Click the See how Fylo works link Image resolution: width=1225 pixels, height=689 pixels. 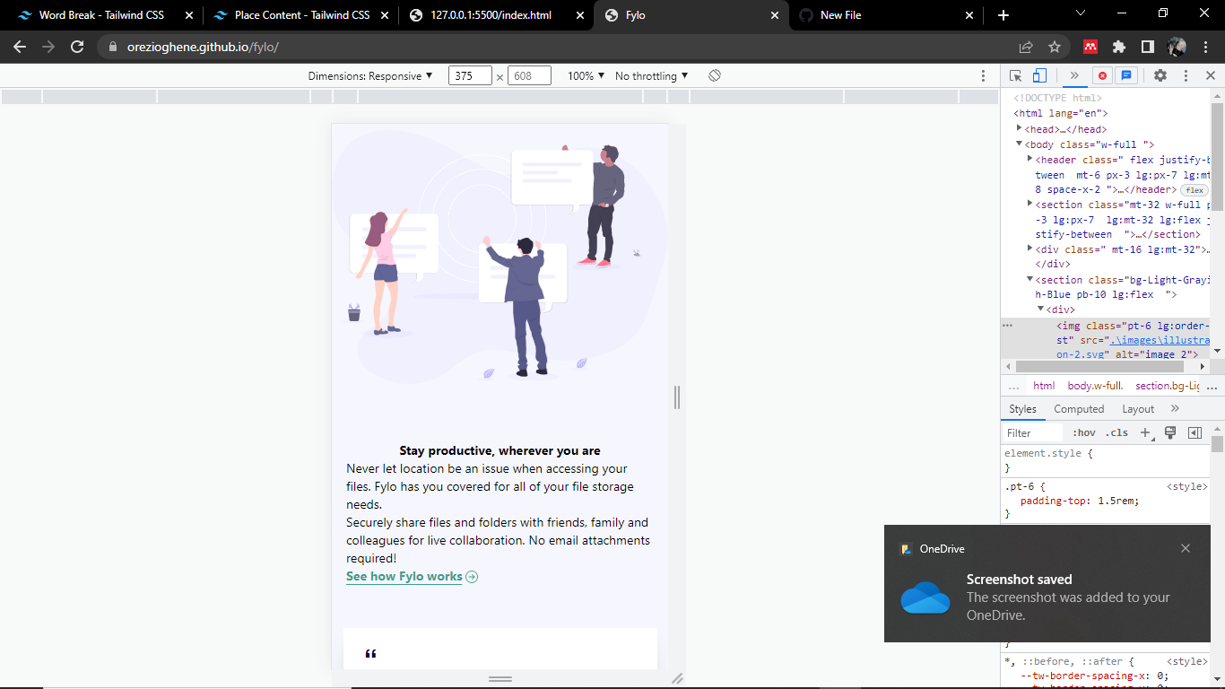(404, 576)
